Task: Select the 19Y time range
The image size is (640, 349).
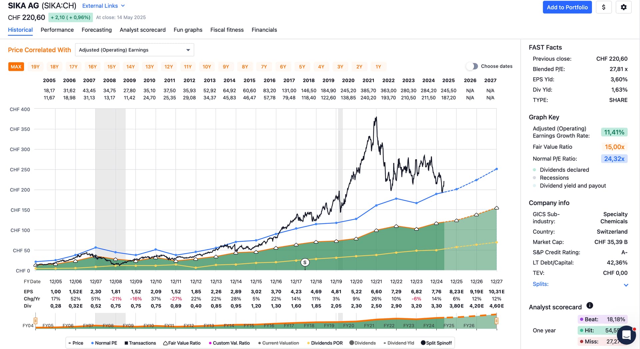Action: click(x=35, y=67)
